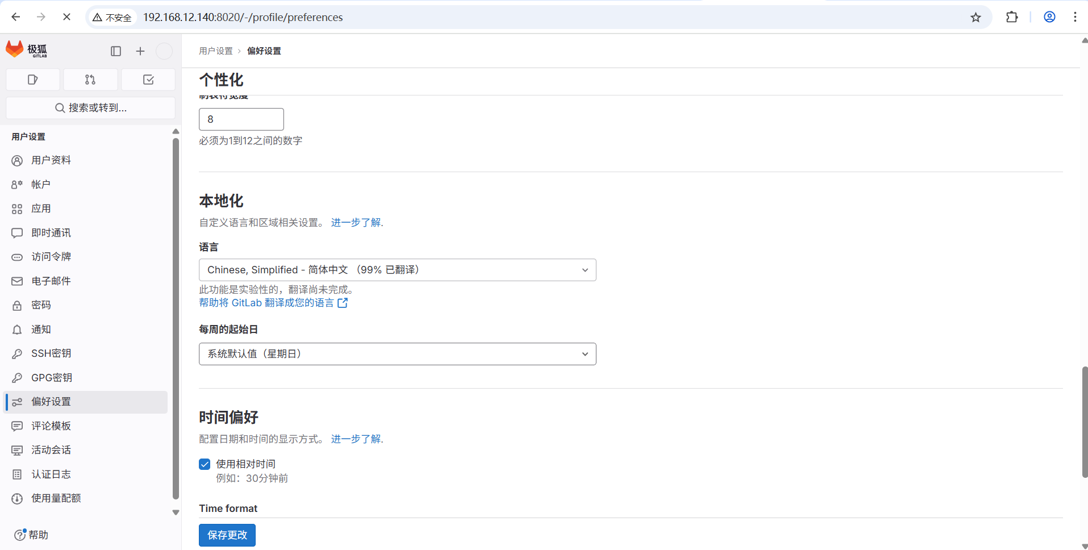The width and height of the screenshot is (1088, 550).
Task: Click the 密码 lock icon
Action: click(x=17, y=306)
